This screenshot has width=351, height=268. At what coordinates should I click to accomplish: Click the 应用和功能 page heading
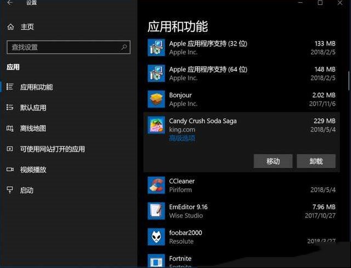(x=178, y=26)
